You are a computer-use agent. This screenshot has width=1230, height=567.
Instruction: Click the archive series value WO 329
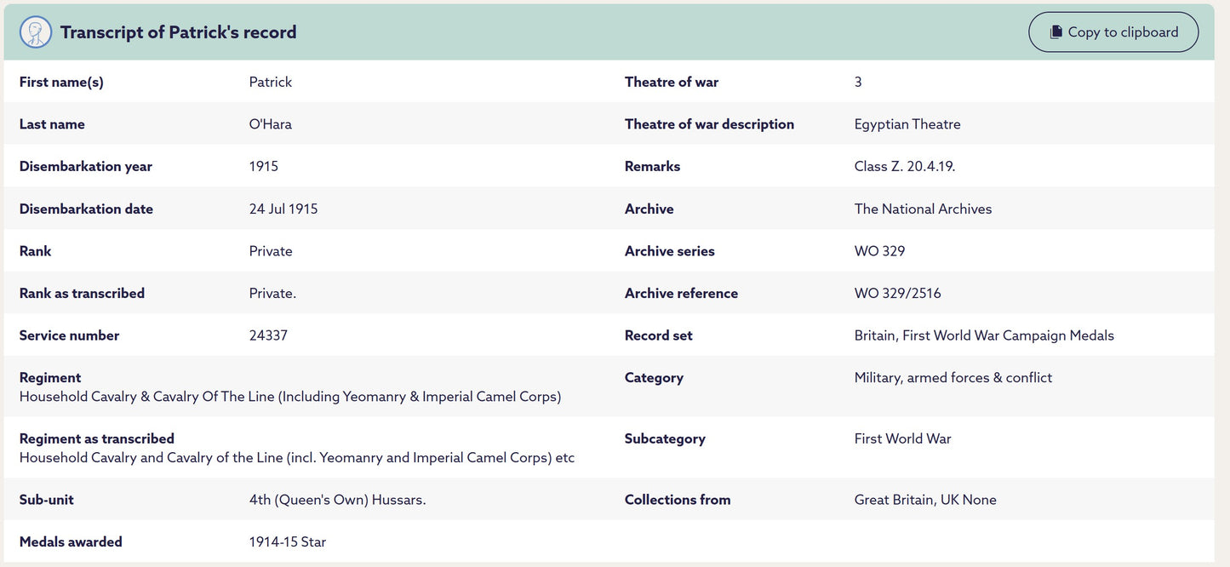[880, 251]
